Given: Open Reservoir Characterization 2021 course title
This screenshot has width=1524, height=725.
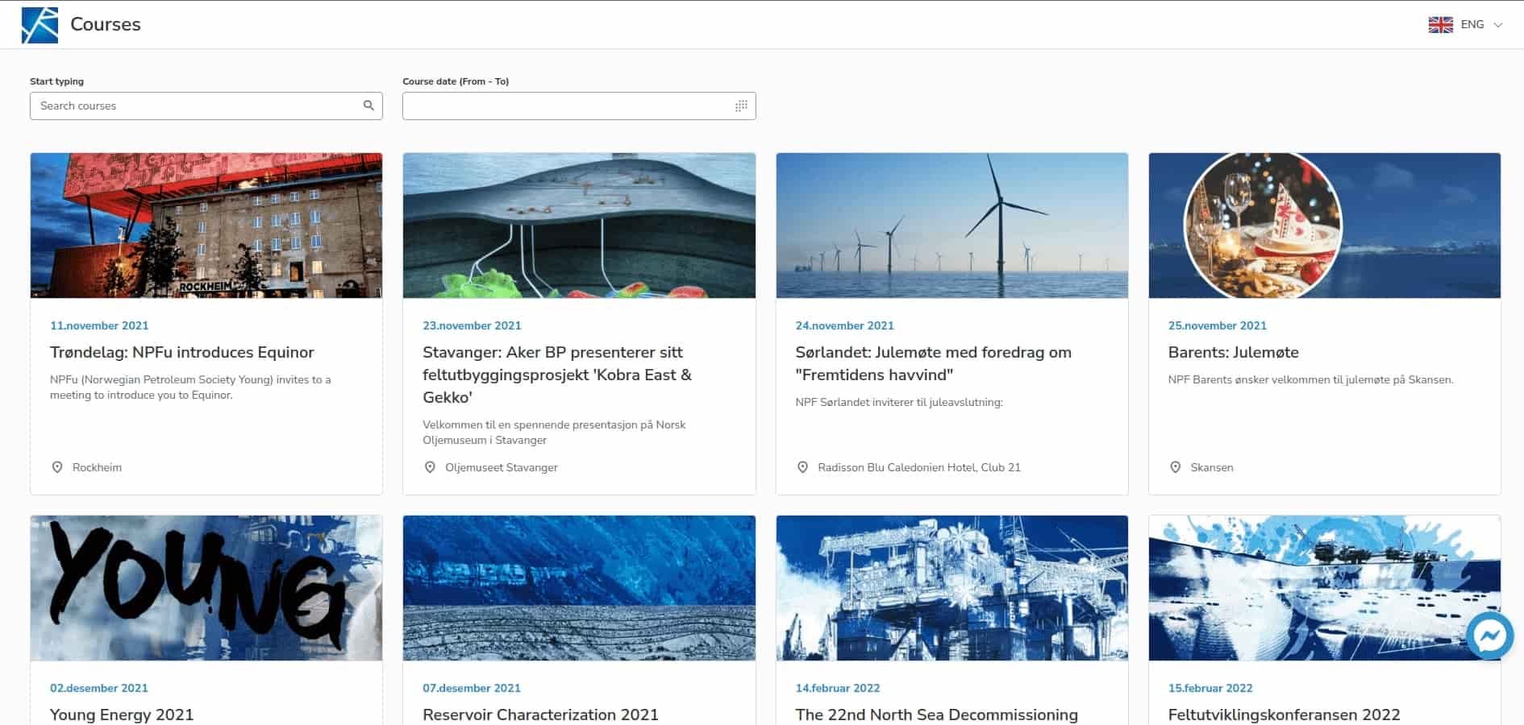Looking at the screenshot, I should (x=540, y=715).
